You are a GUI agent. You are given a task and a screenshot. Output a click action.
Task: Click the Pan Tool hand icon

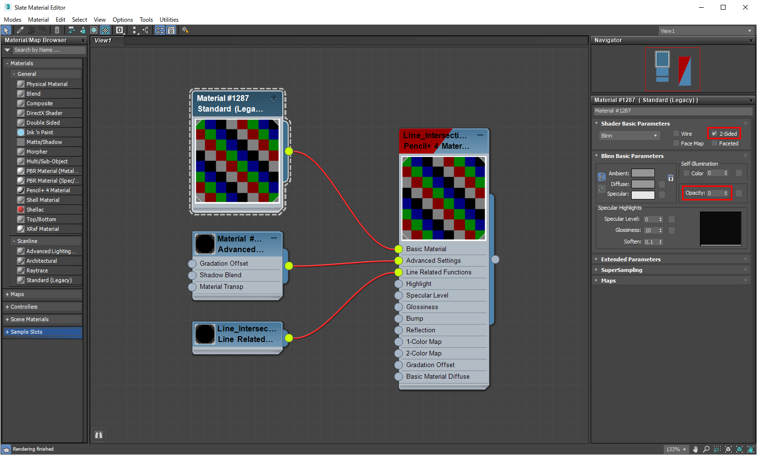[x=696, y=449]
